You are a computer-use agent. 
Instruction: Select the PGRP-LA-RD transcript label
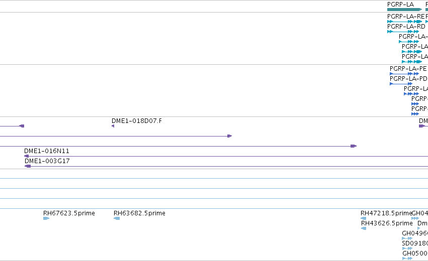[406, 27]
